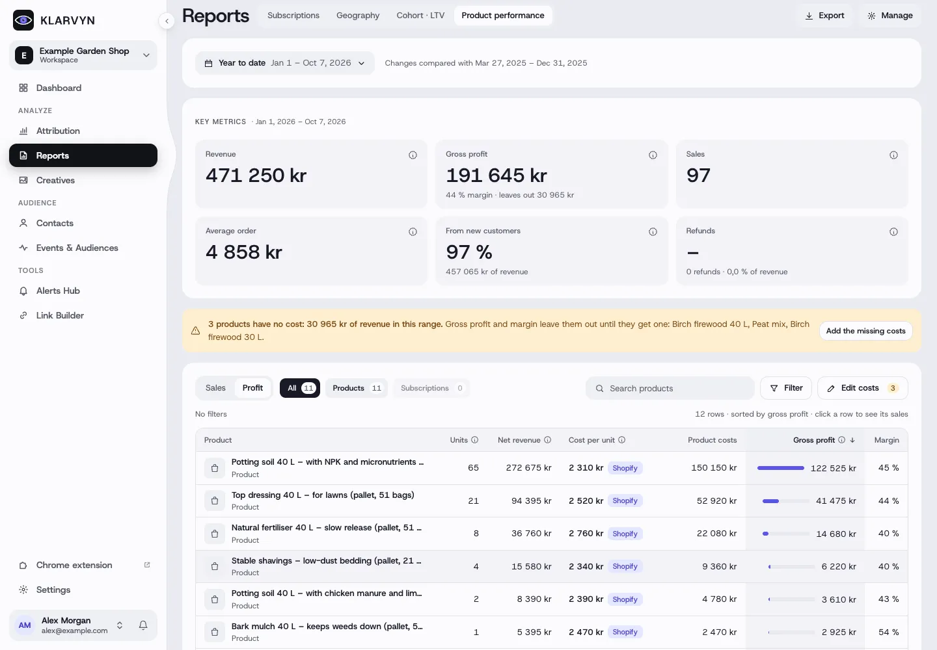Click the Gross profit column info icon
The width and height of the screenshot is (937, 650).
click(x=842, y=440)
